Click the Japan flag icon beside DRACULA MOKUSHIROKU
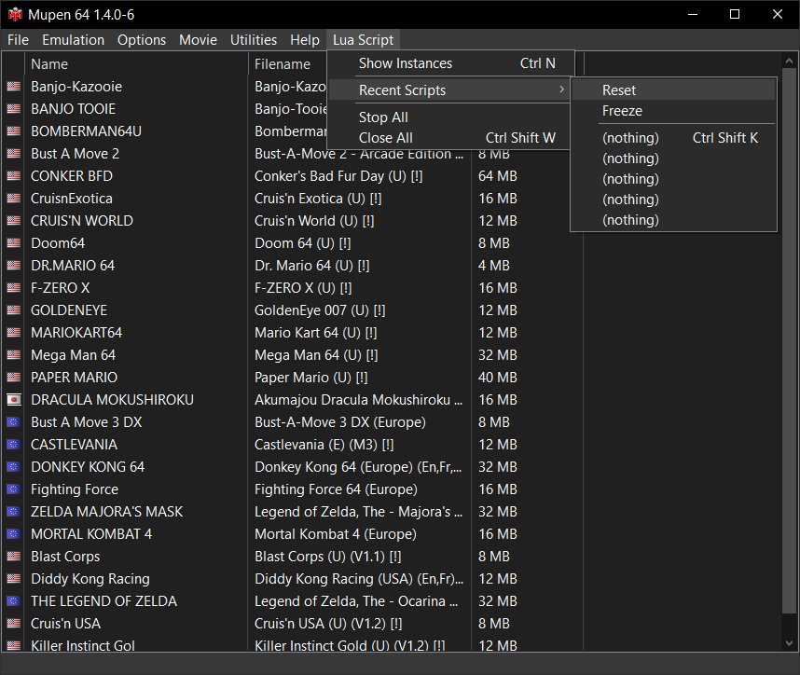This screenshot has height=675, width=800. pyautogui.click(x=14, y=400)
